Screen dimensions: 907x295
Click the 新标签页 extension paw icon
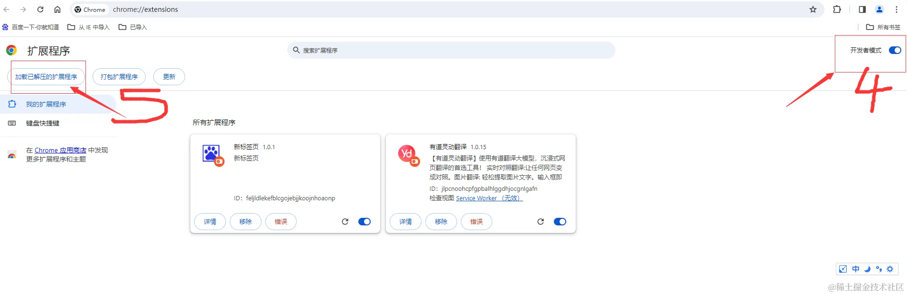[212, 154]
